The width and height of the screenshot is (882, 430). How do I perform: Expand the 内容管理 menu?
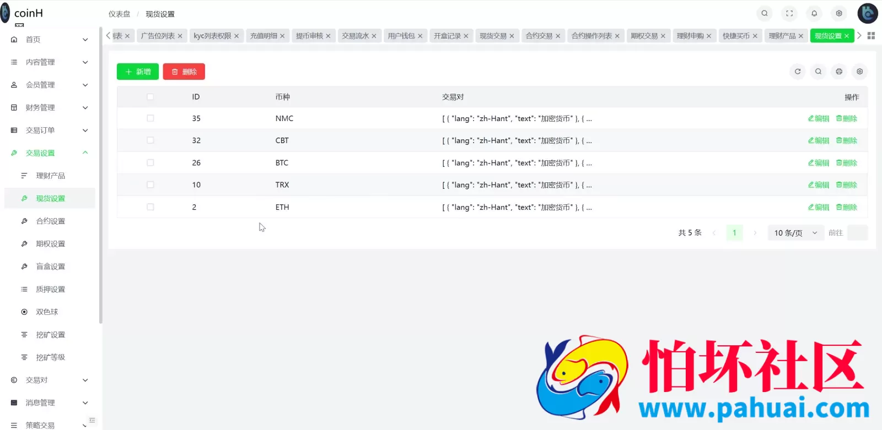(50, 62)
